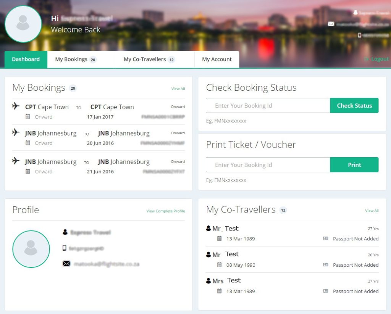Go to the My Account tab
The width and height of the screenshot is (391, 314).
(217, 59)
